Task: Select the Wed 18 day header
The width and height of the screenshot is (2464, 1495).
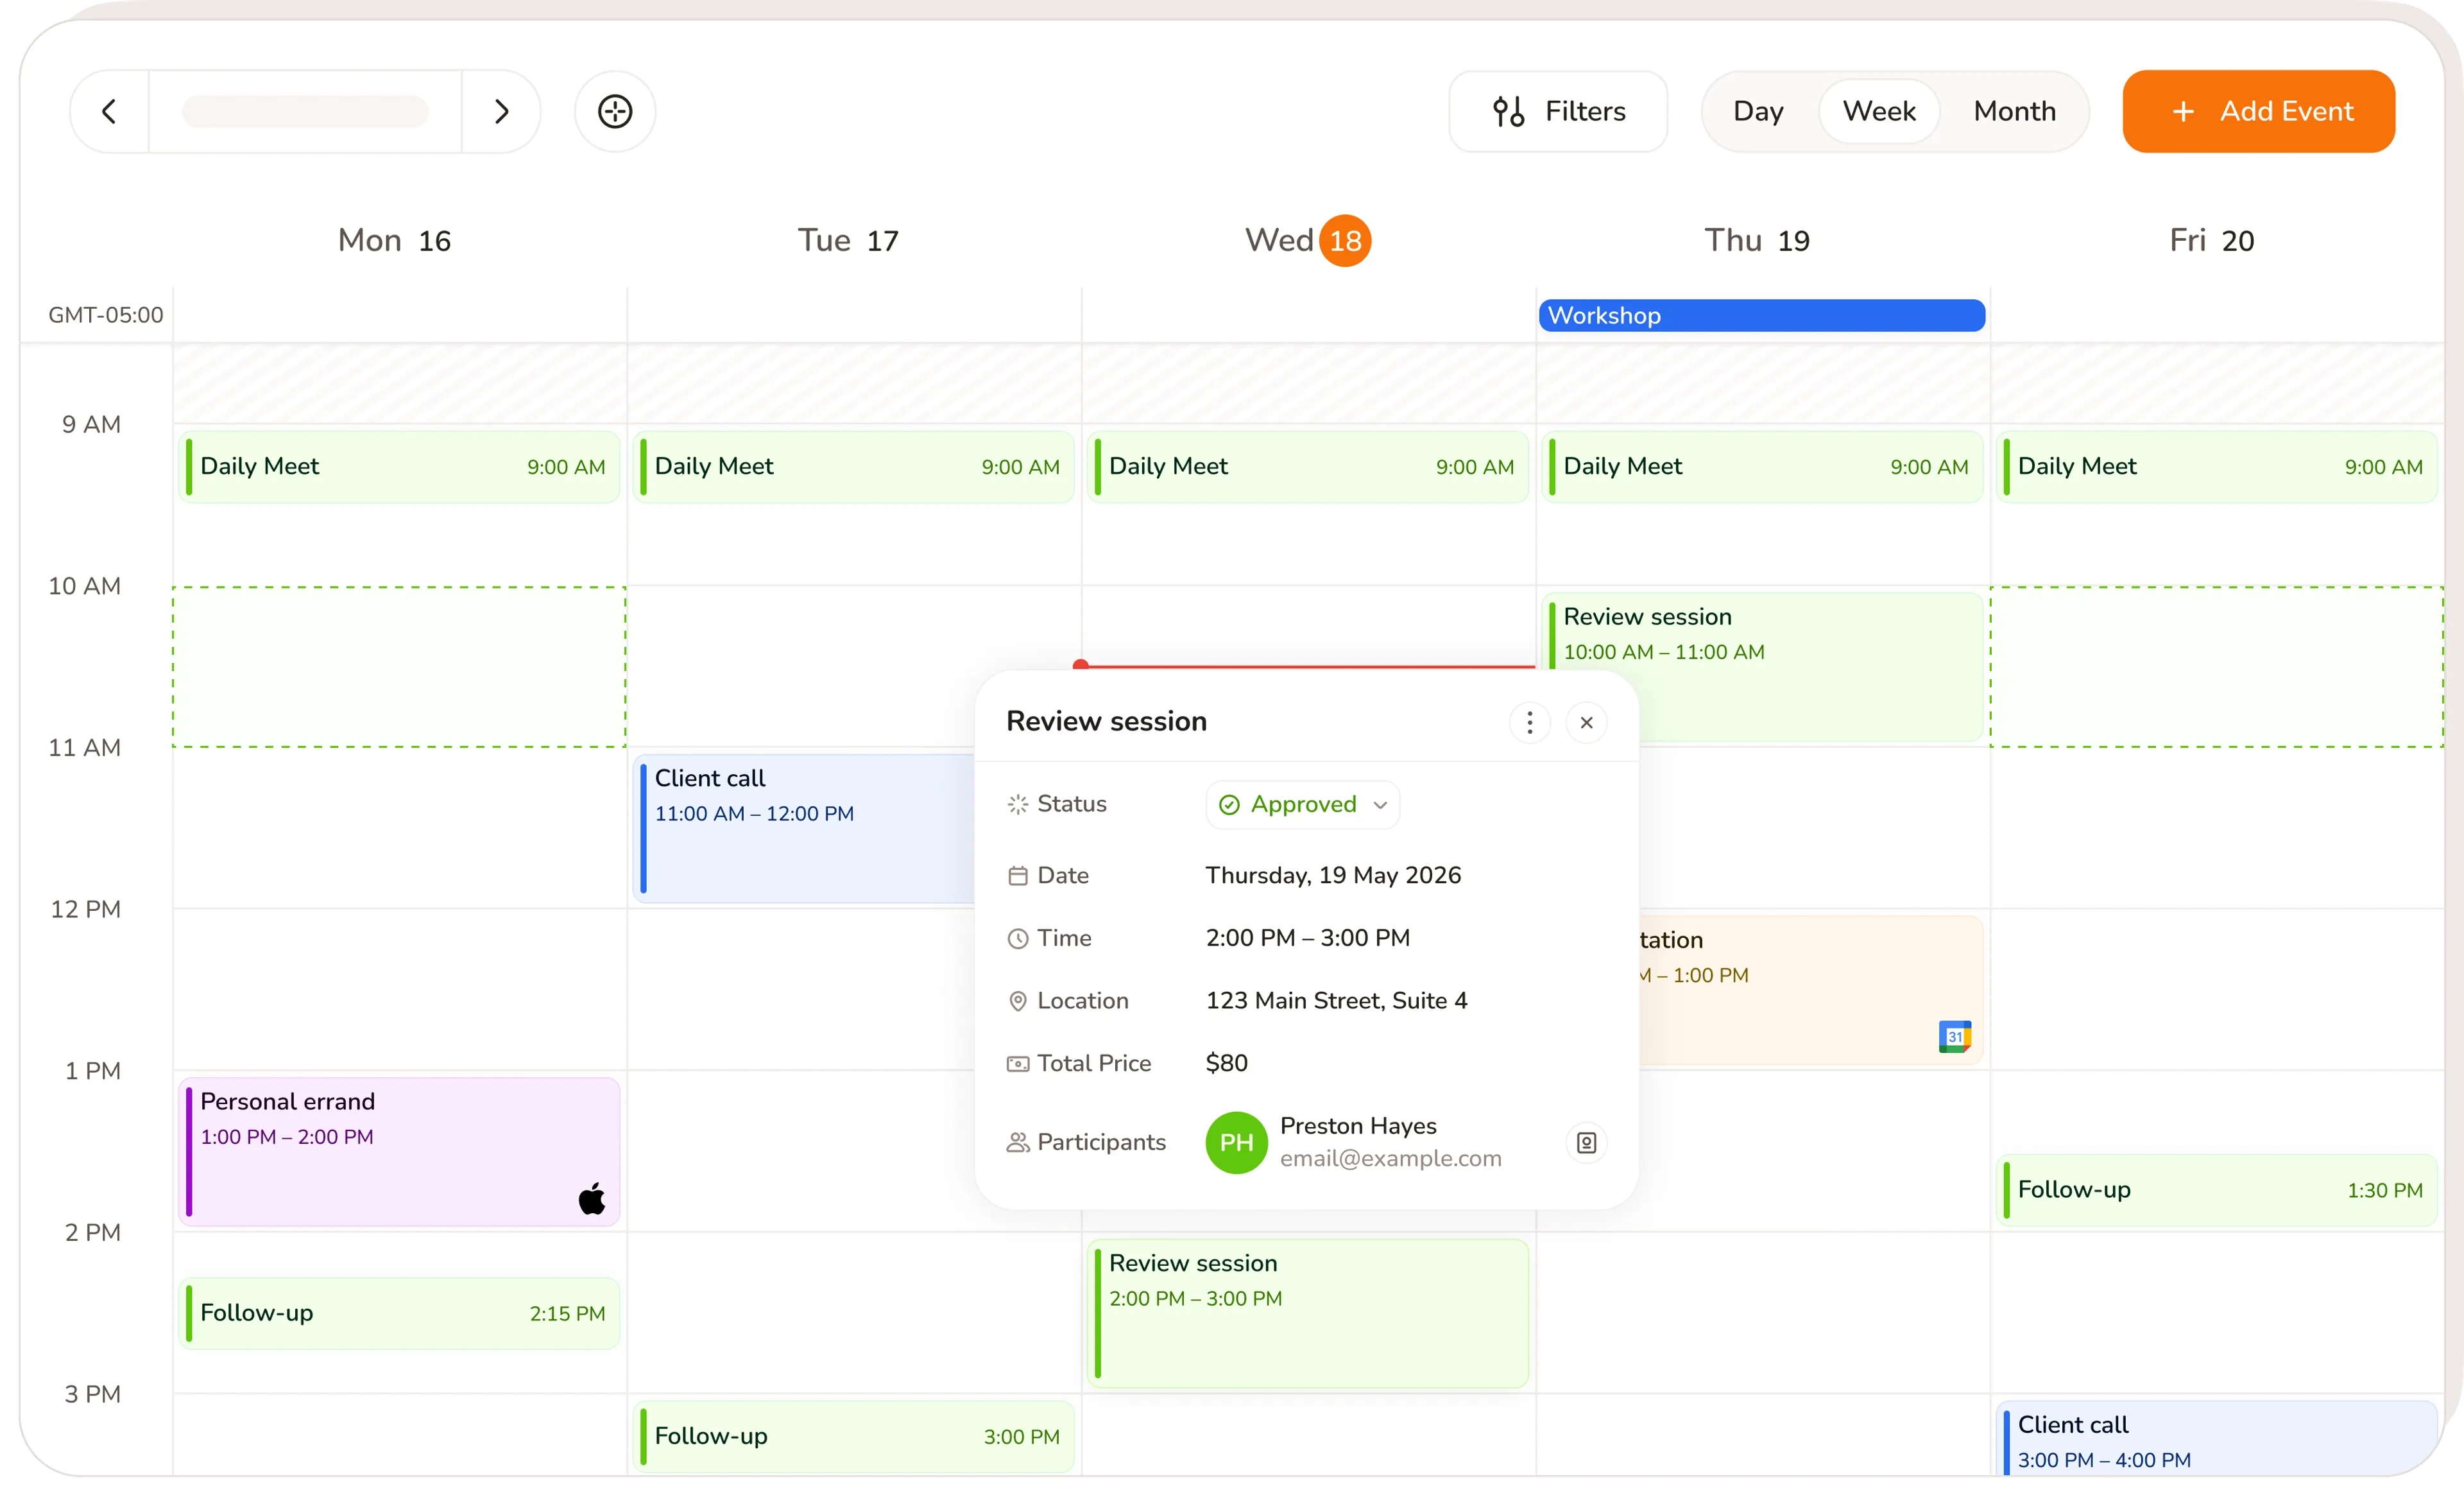Action: click(x=1308, y=240)
